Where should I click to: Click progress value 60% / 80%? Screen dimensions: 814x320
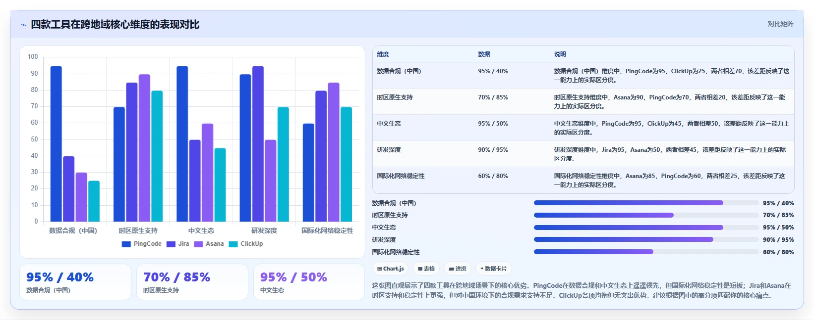(778, 252)
